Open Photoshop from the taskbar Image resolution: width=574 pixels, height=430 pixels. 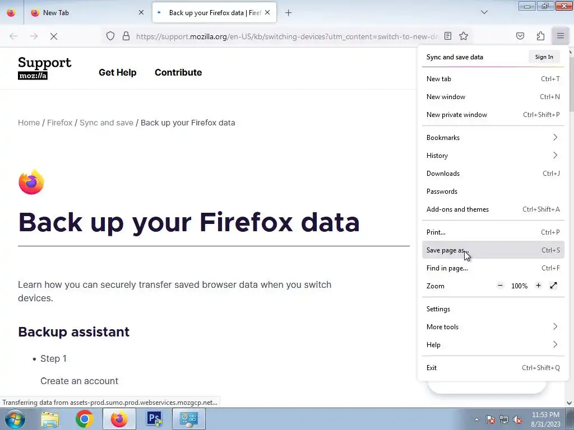154,419
